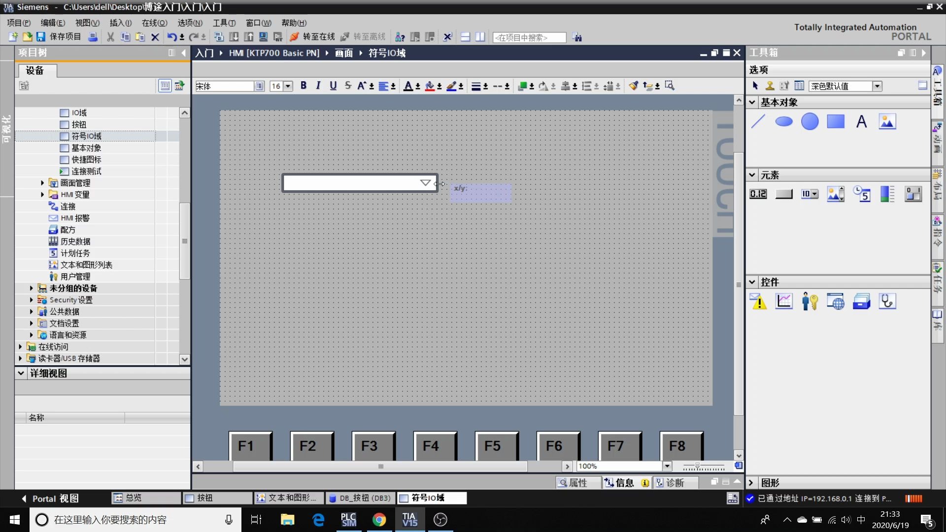The width and height of the screenshot is (946, 532).
Task: Open the 在线(O) menu
Action: click(x=154, y=23)
